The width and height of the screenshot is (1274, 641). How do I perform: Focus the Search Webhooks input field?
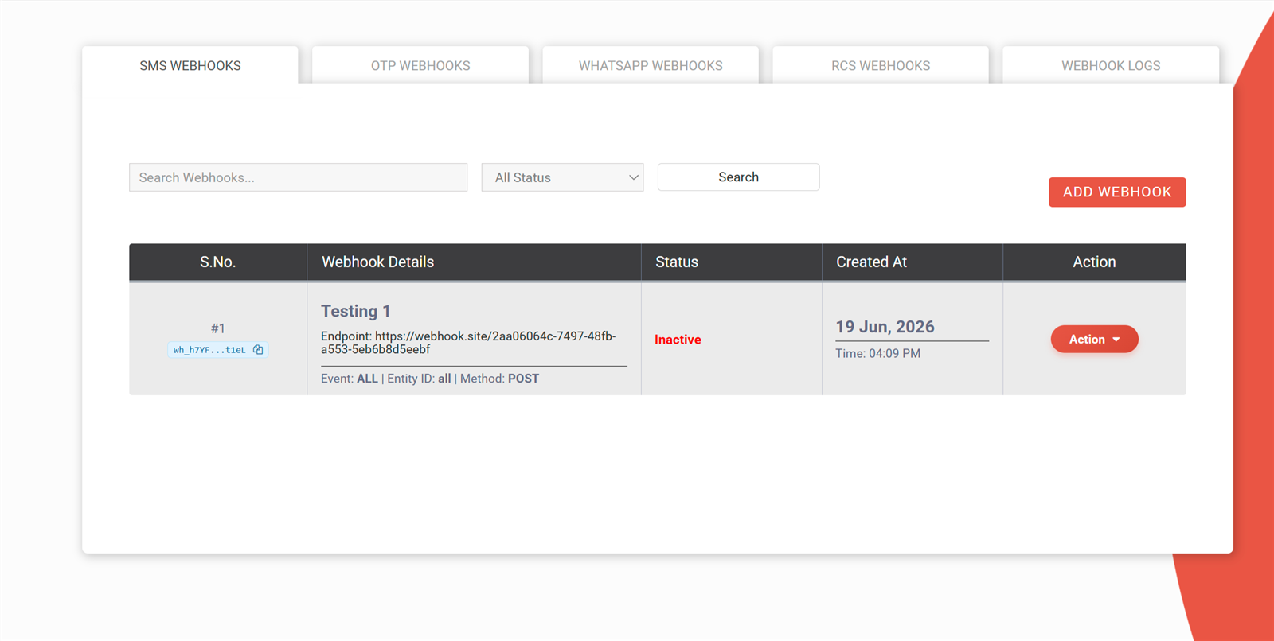[x=298, y=177]
